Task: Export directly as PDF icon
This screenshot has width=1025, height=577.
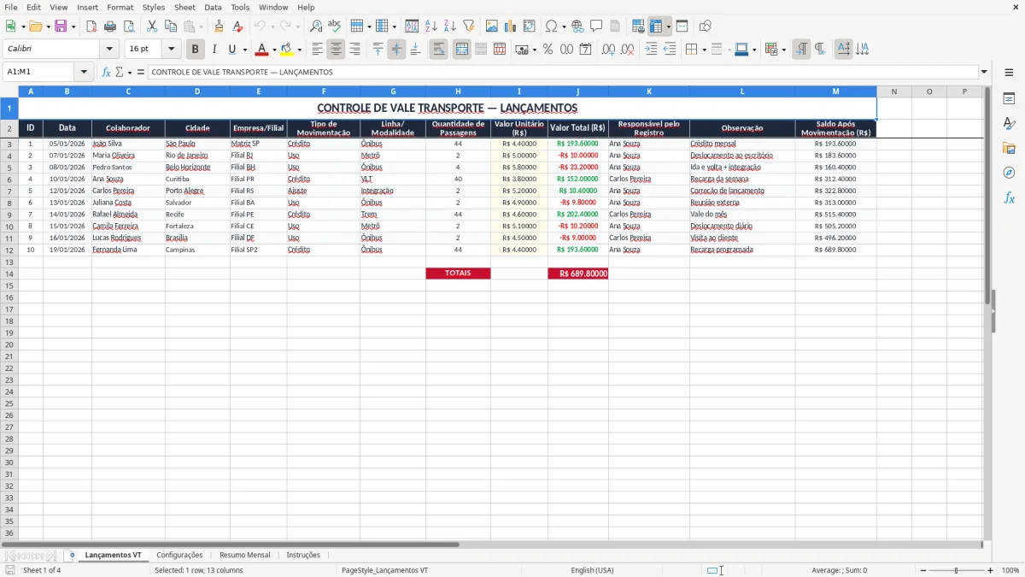Action: 91,26
